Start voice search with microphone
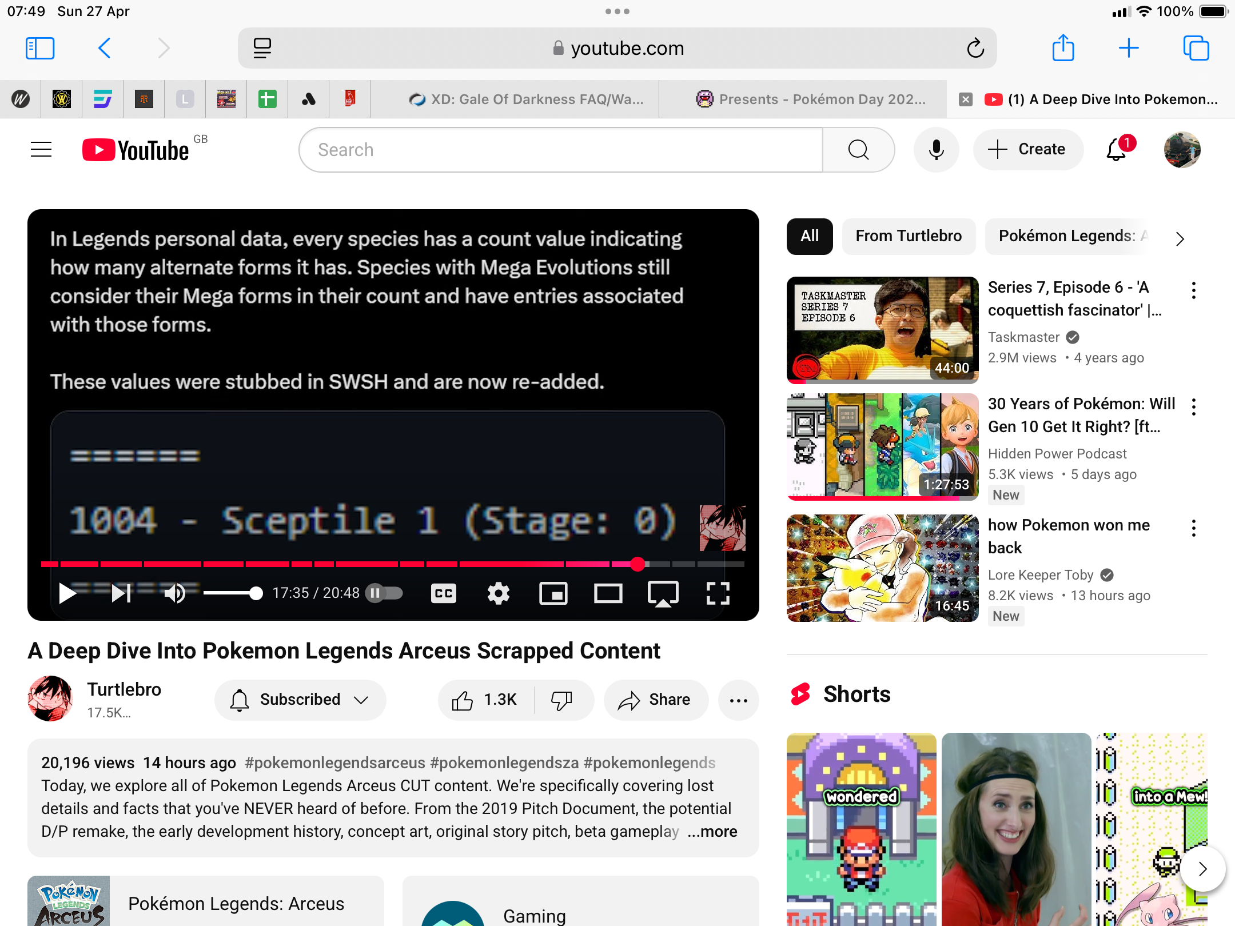The height and width of the screenshot is (926, 1235). click(x=937, y=150)
